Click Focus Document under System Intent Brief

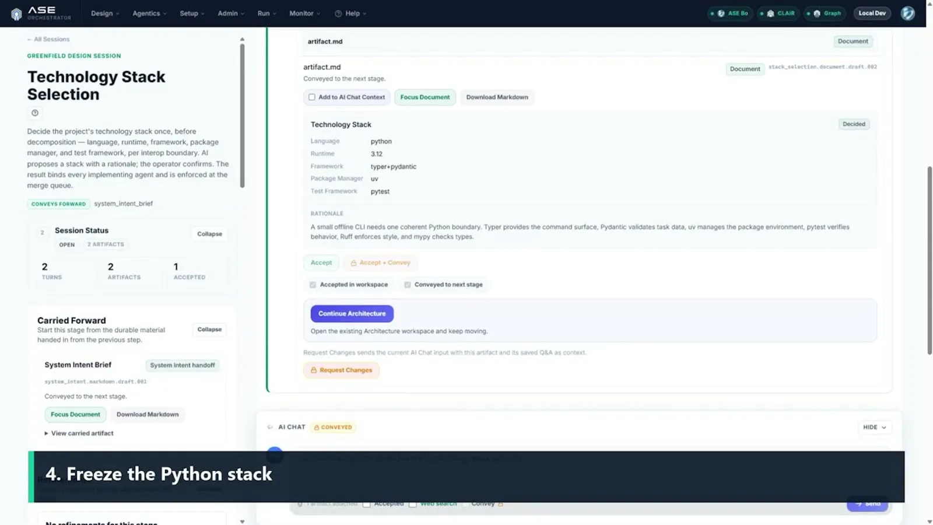click(x=76, y=415)
